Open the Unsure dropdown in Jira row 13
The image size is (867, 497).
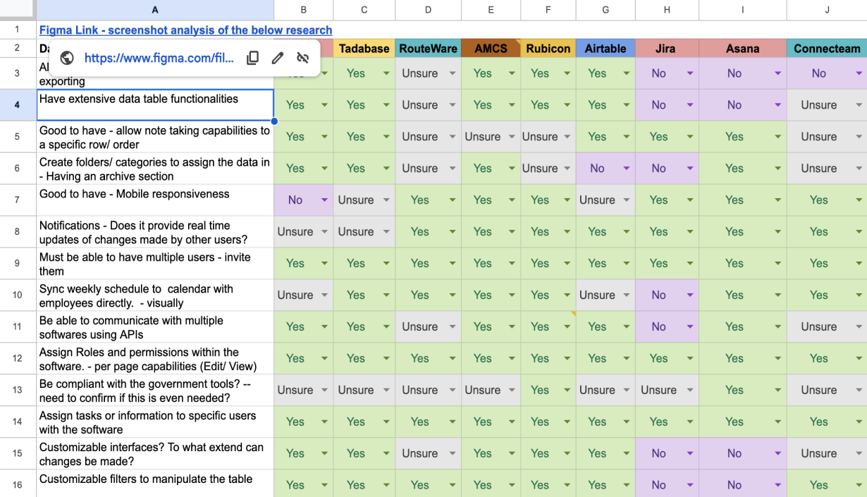point(689,390)
